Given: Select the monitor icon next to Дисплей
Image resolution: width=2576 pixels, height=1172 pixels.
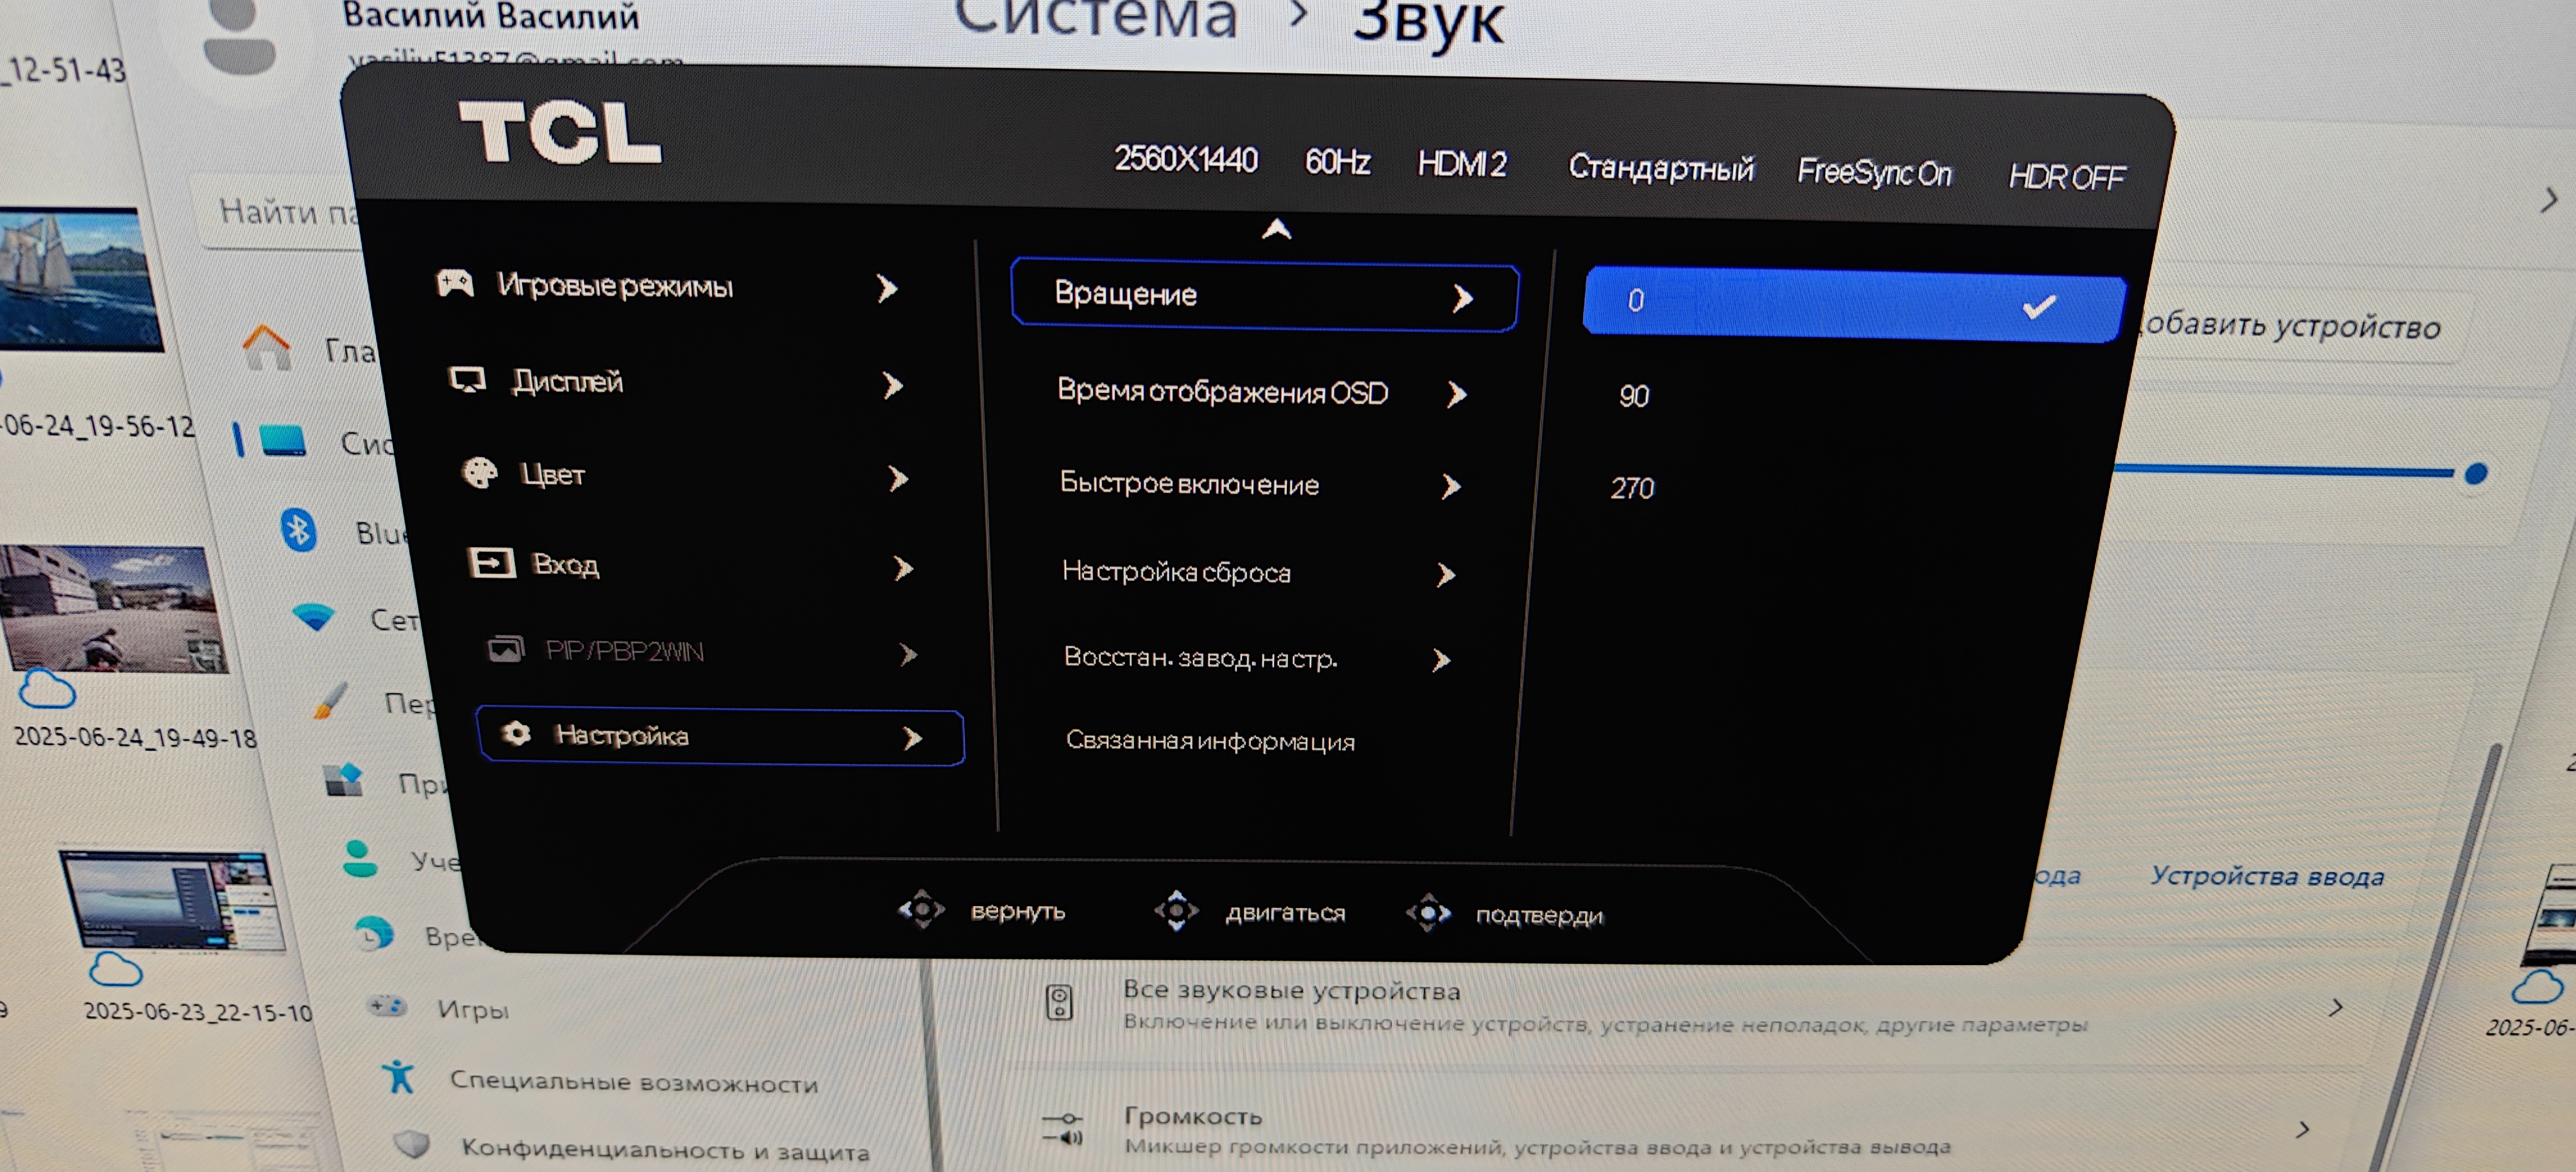Looking at the screenshot, I should (x=468, y=380).
